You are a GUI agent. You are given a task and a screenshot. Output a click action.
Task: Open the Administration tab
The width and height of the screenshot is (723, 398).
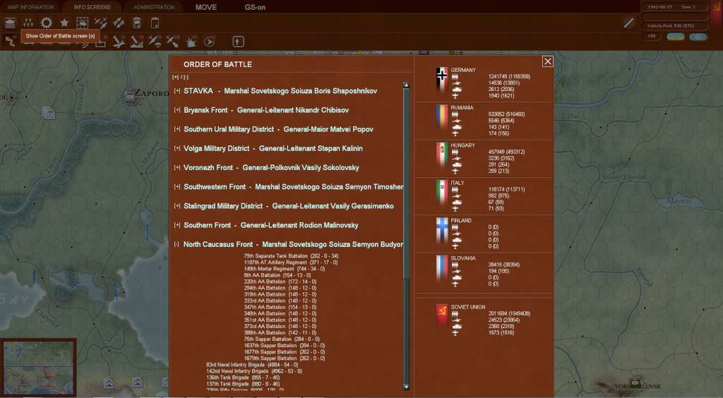(x=154, y=7)
